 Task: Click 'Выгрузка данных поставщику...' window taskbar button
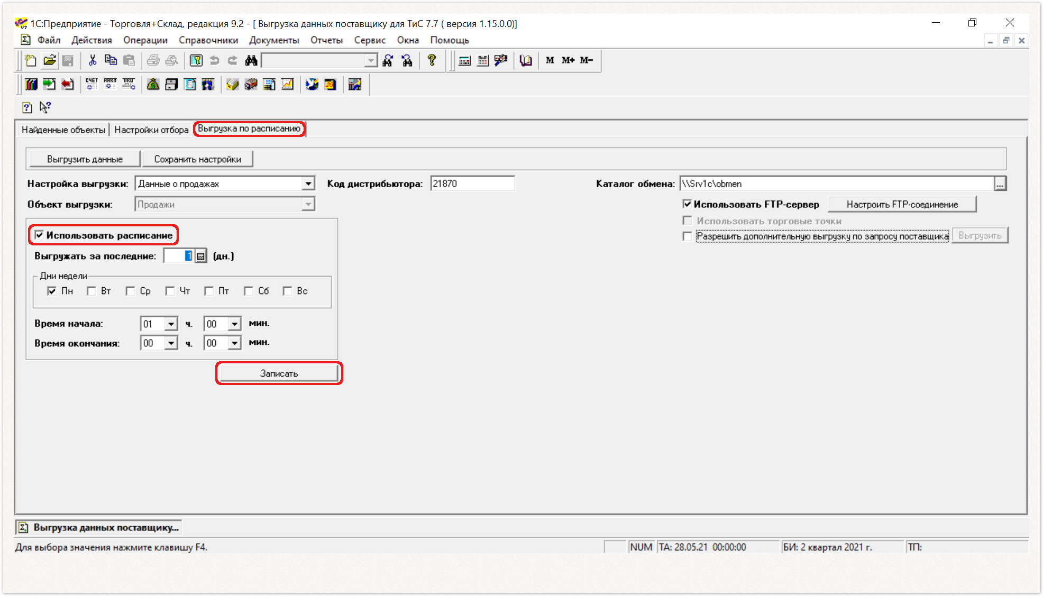click(x=99, y=527)
